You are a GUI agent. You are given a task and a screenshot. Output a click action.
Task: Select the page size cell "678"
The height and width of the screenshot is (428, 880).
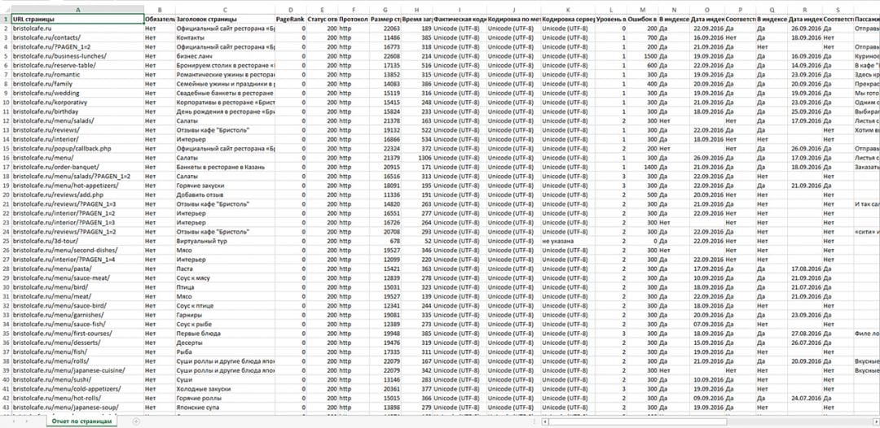tap(385, 241)
